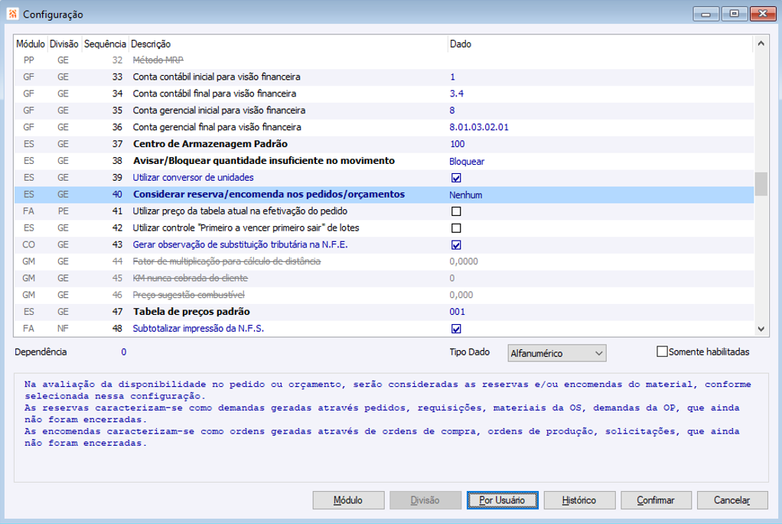Click the Dado column header

click(x=600, y=44)
